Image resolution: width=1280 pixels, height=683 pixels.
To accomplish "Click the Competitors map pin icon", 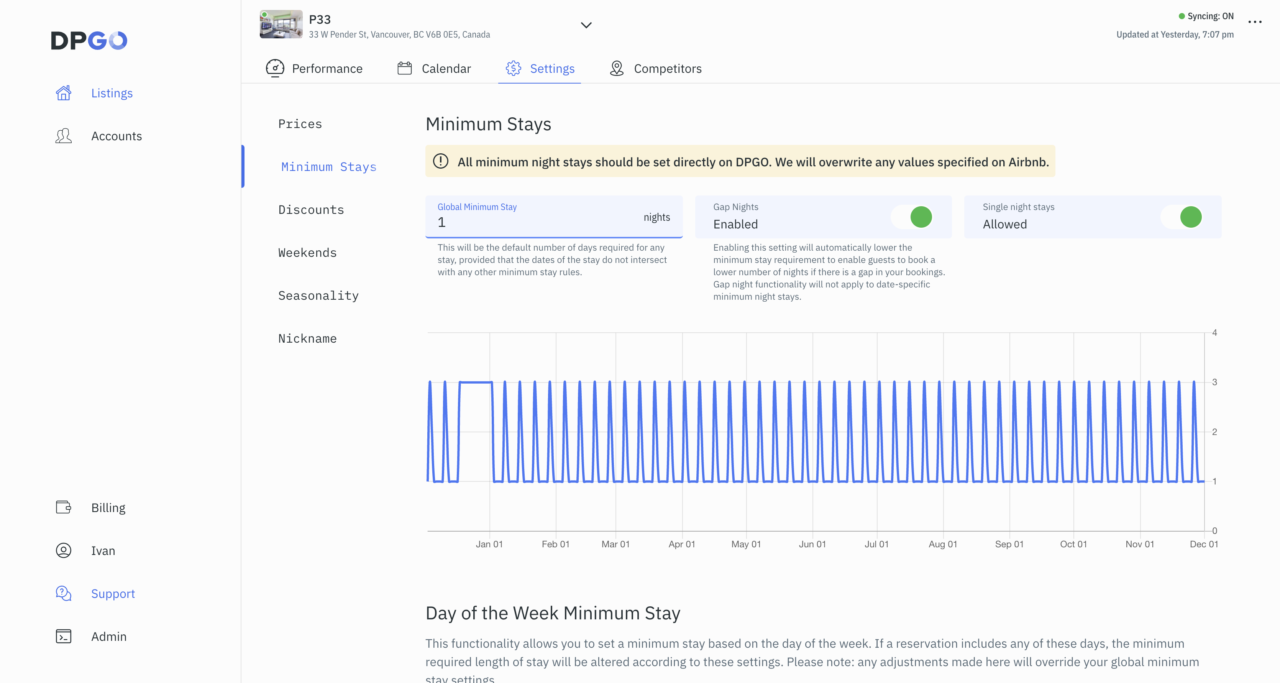I will (x=617, y=68).
